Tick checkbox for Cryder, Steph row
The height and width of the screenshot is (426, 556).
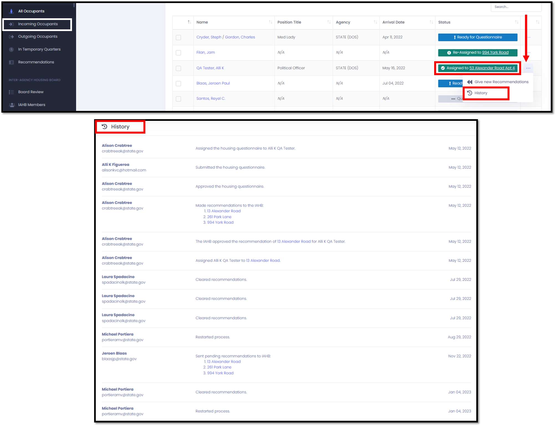pyautogui.click(x=179, y=37)
